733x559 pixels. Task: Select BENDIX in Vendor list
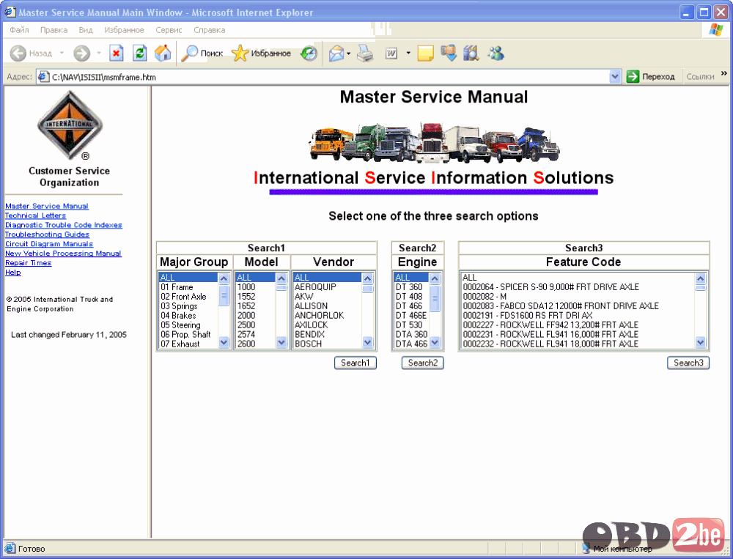[327, 334]
